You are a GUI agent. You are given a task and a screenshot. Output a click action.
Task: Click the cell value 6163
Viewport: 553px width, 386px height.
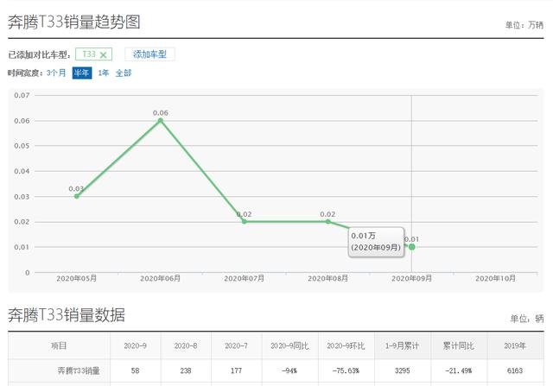[x=515, y=370]
